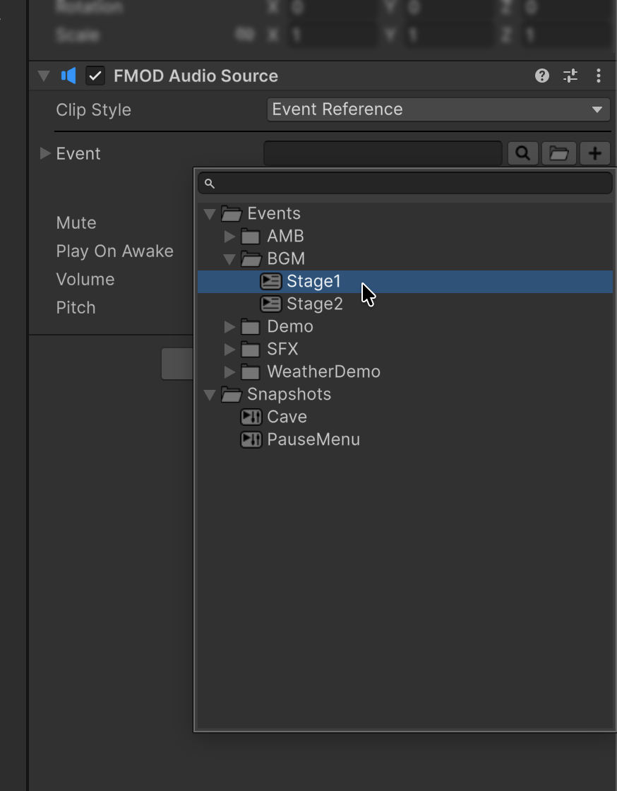Open the folder browse button beside Event field

[559, 153]
